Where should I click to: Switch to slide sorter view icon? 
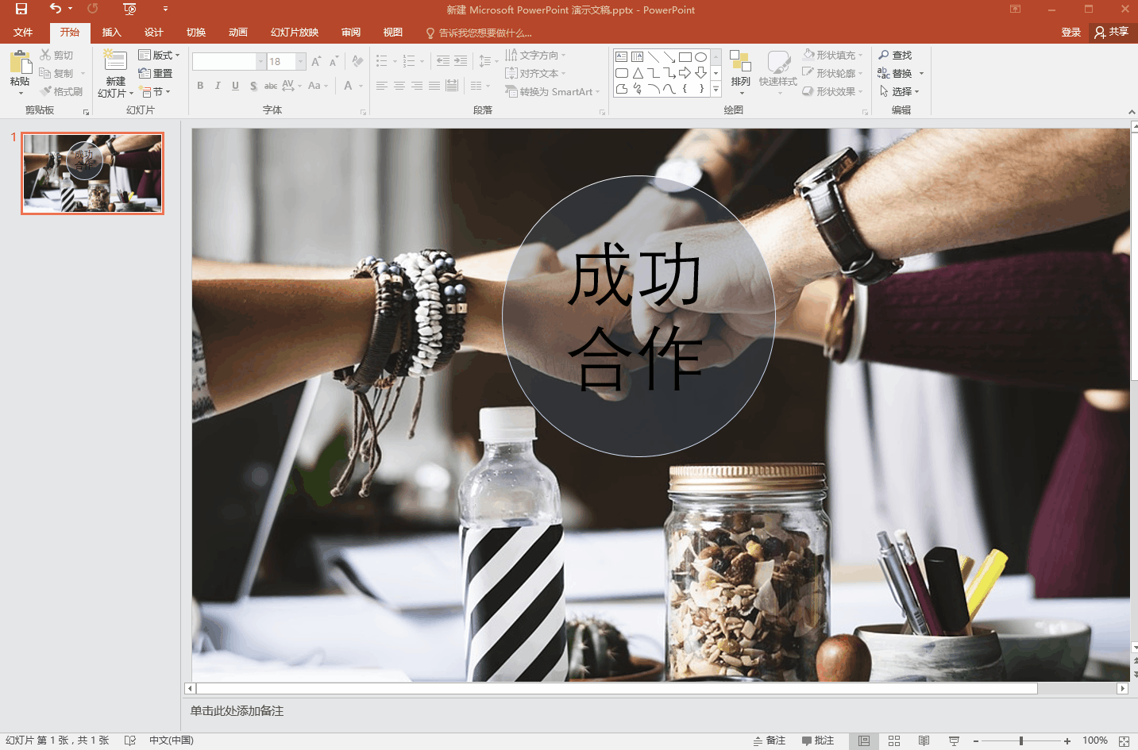click(x=894, y=740)
